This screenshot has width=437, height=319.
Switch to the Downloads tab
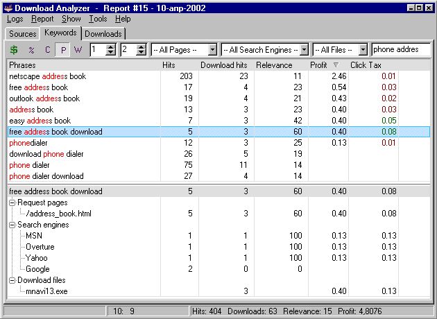(x=103, y=34)
